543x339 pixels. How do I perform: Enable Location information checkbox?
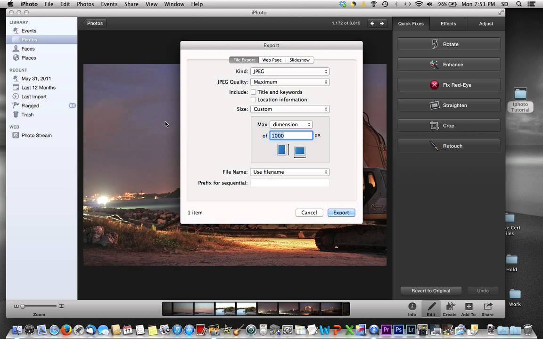pyautogui.click(x=254, y=100)
